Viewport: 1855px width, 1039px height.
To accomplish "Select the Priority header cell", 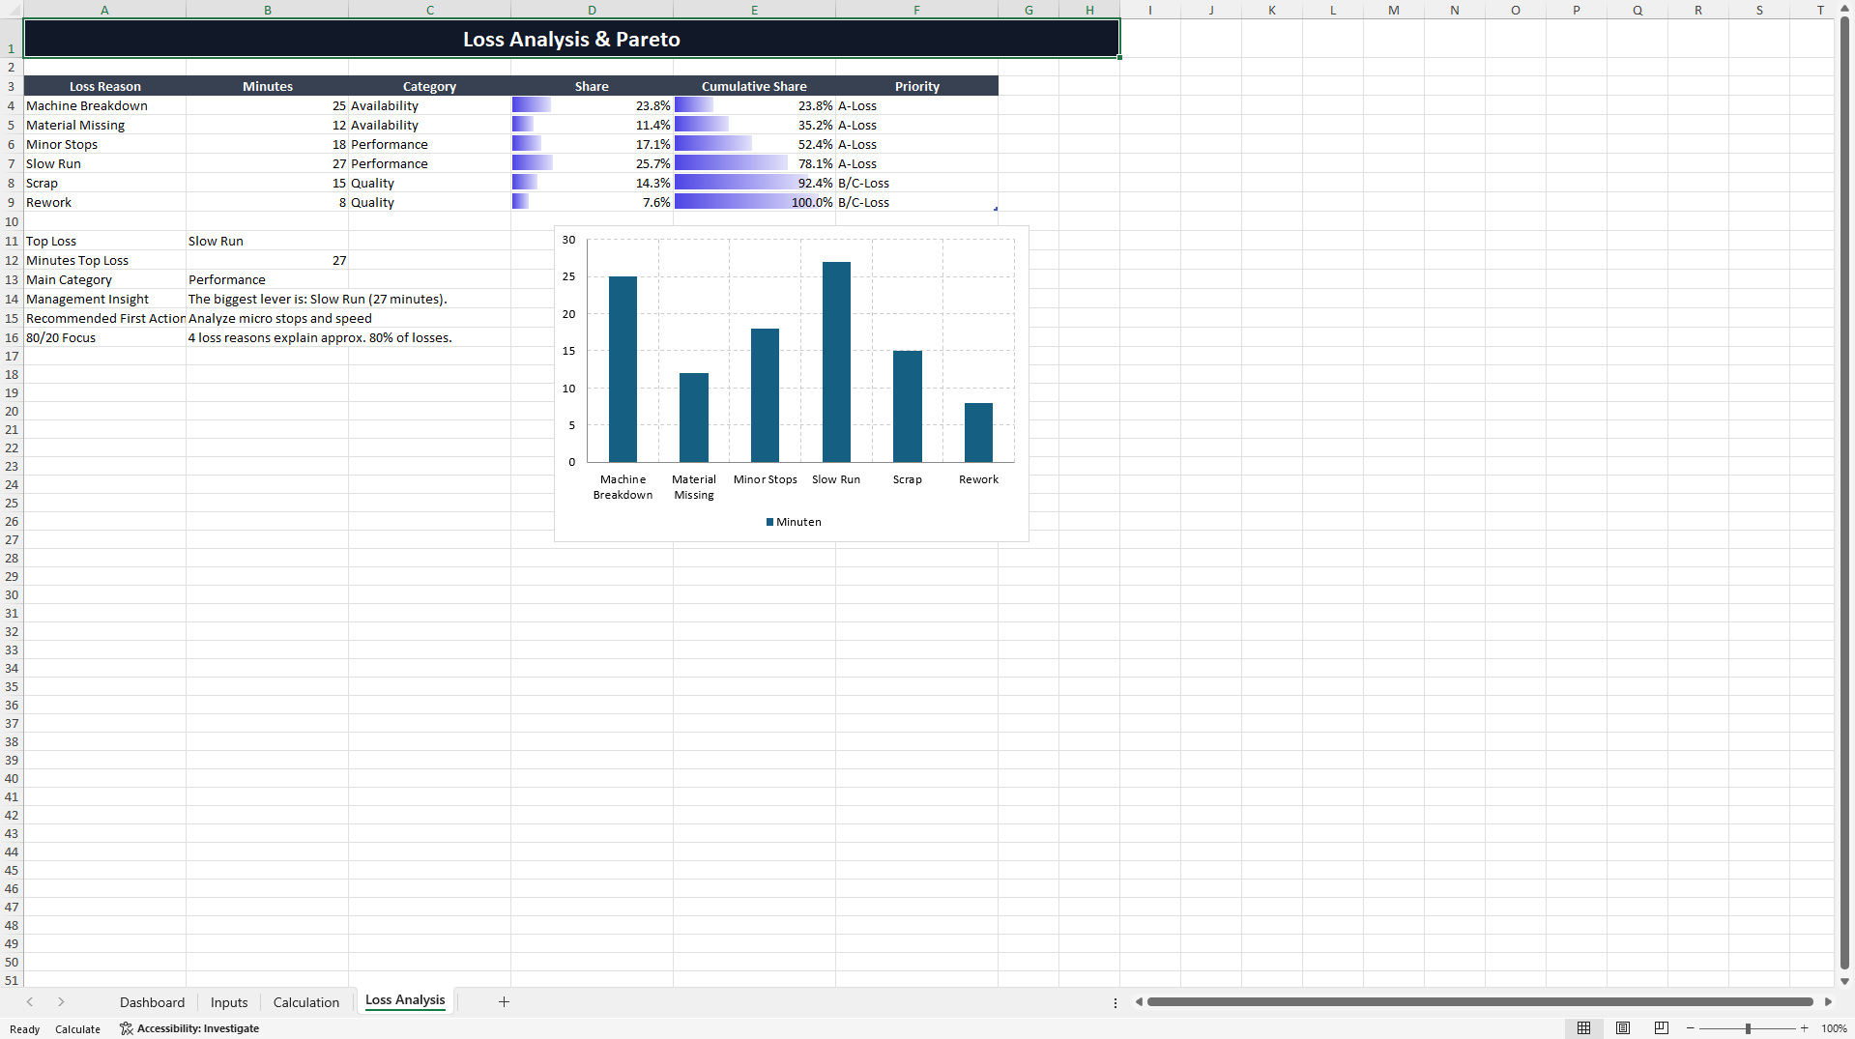I will [x=916, y=86].
